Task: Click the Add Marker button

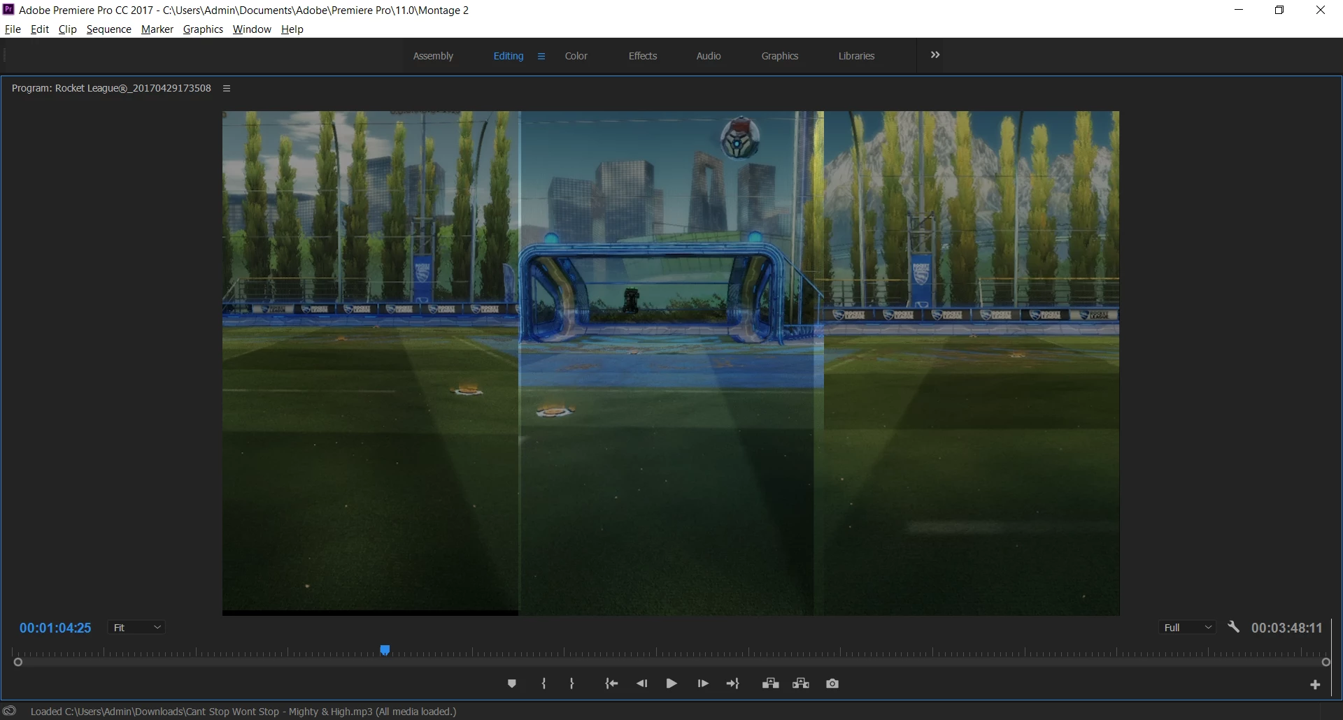Action: tap(512, 684)
